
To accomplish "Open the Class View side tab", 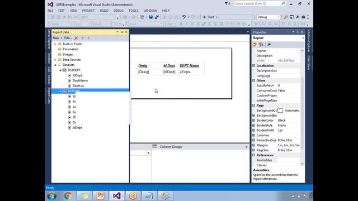I will 309,63.
